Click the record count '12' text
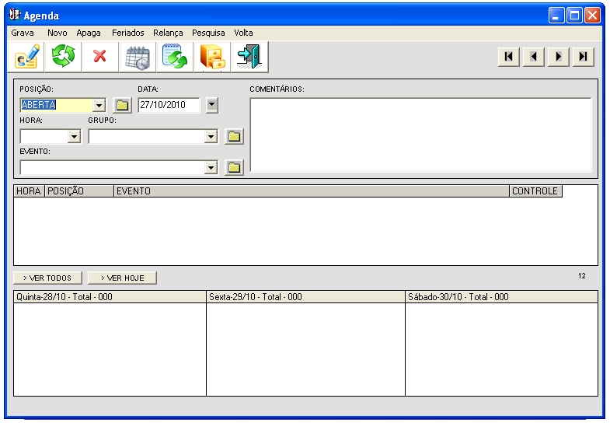This screenshot has height=423, width=610. click(x=581, y=276)
